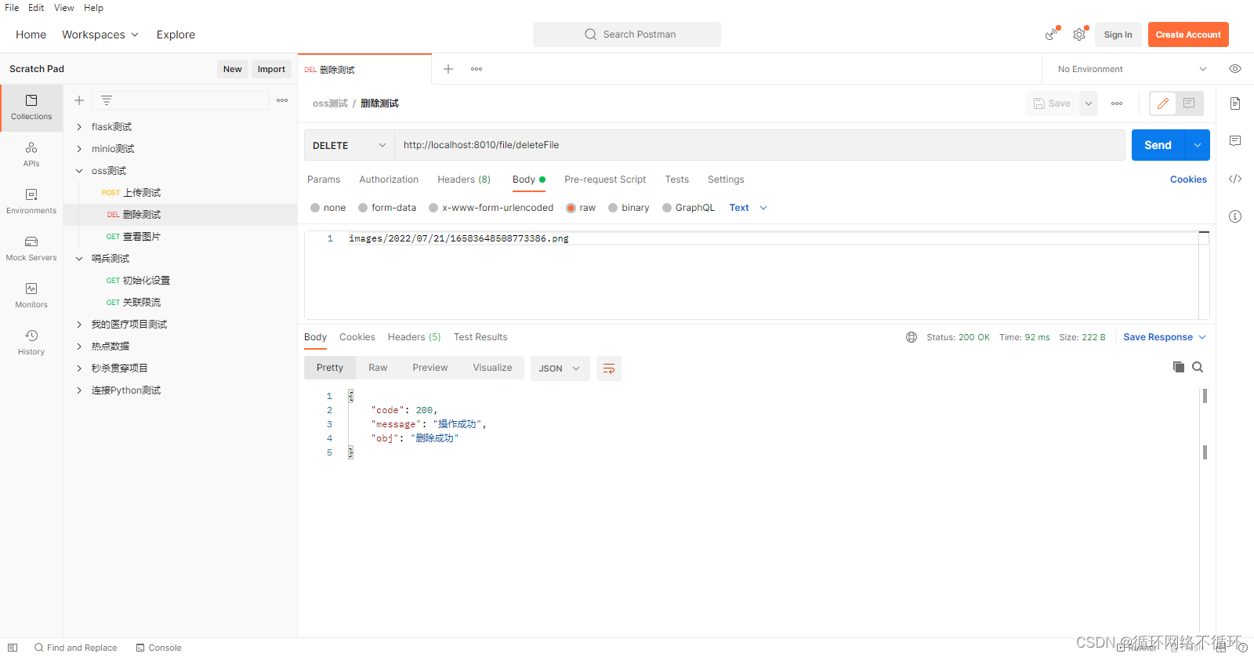The image size is (1254, 657).
Task: Open the View menu
Action: pos(64,8)
